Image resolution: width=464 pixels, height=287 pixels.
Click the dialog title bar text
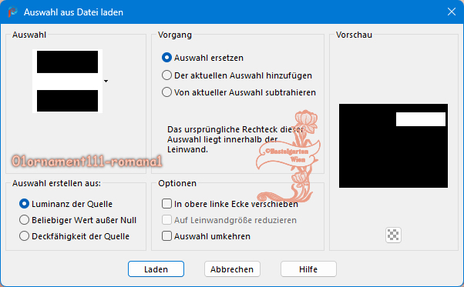point(73,12)
